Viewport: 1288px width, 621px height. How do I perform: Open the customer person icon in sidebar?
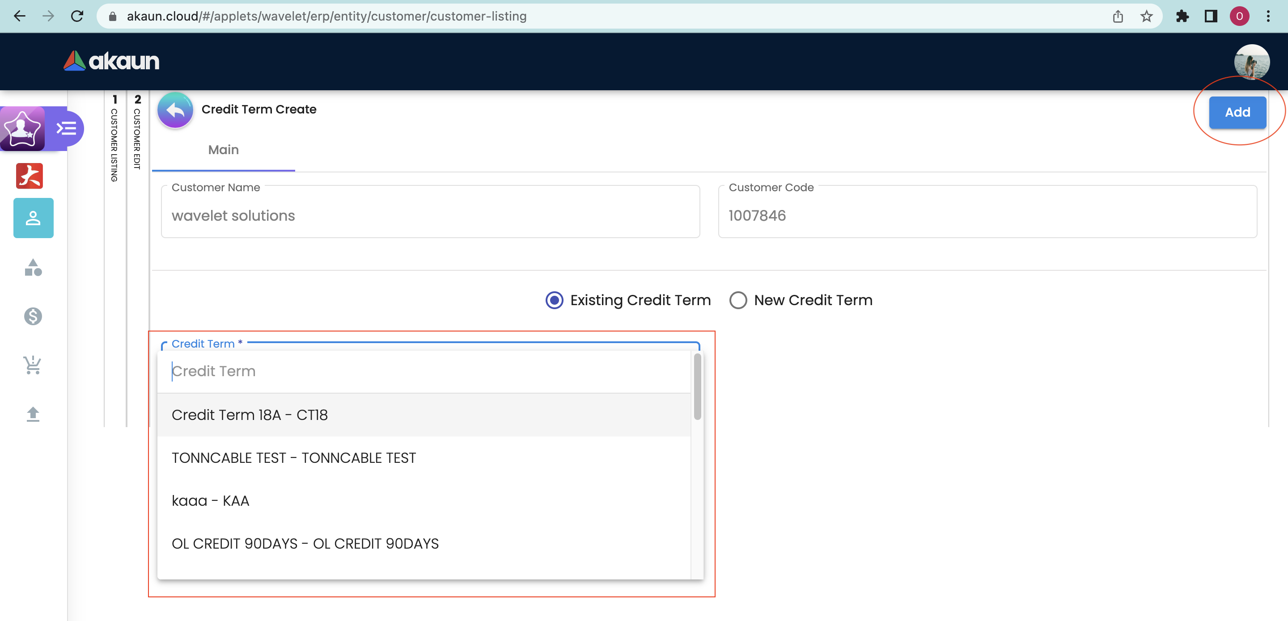33,218
